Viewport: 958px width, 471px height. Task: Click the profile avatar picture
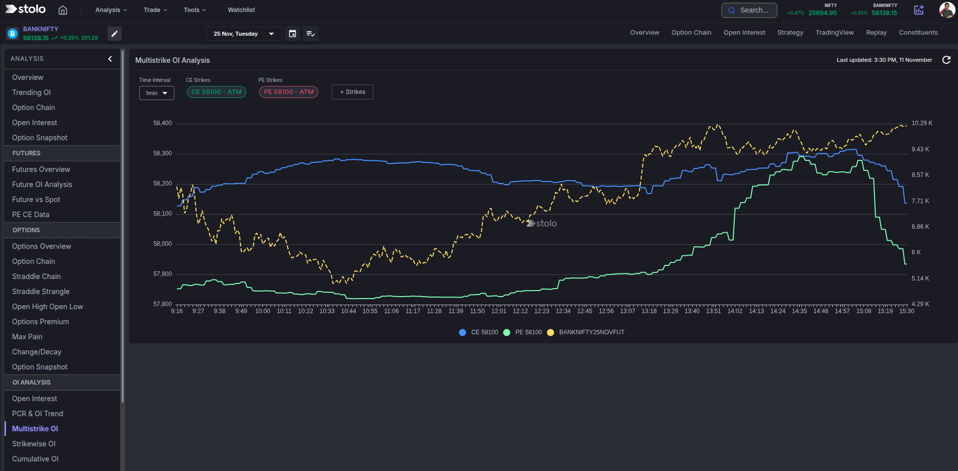[x=947, y=10]
